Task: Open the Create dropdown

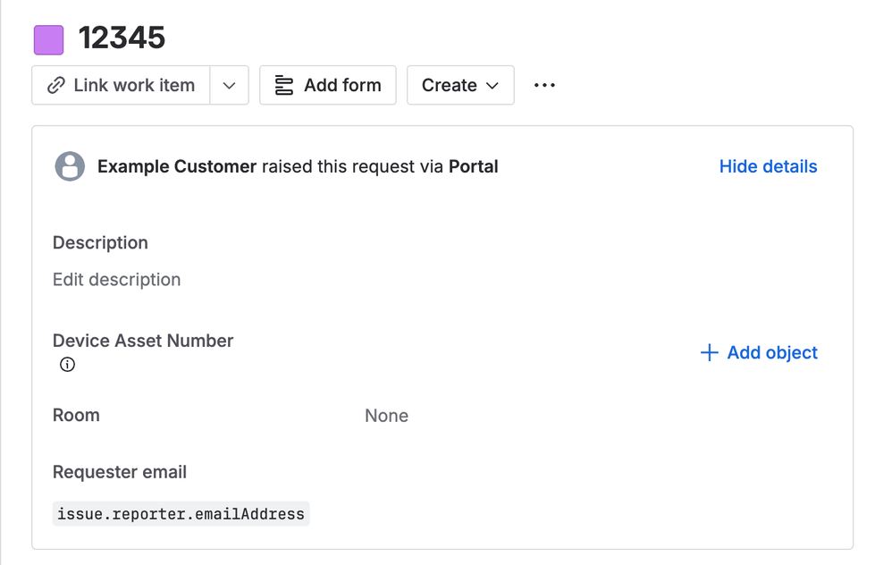Action: 459,86
